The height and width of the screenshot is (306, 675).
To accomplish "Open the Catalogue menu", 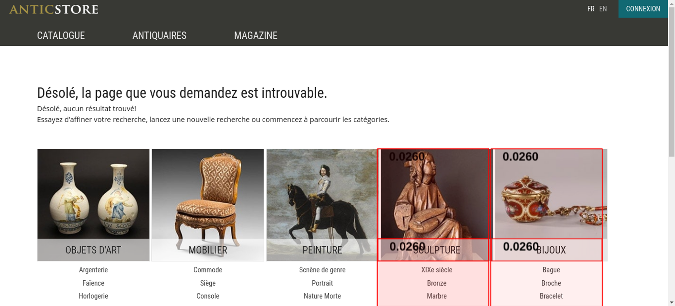I will tap(61, 35).
